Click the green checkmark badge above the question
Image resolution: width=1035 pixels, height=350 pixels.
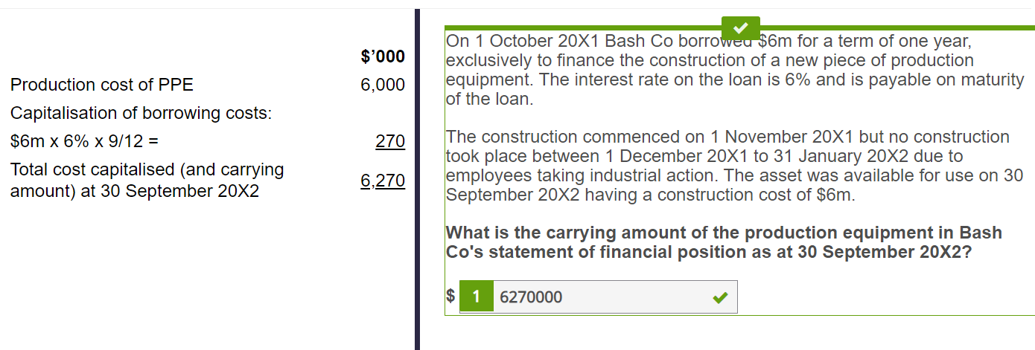[741, 28]
